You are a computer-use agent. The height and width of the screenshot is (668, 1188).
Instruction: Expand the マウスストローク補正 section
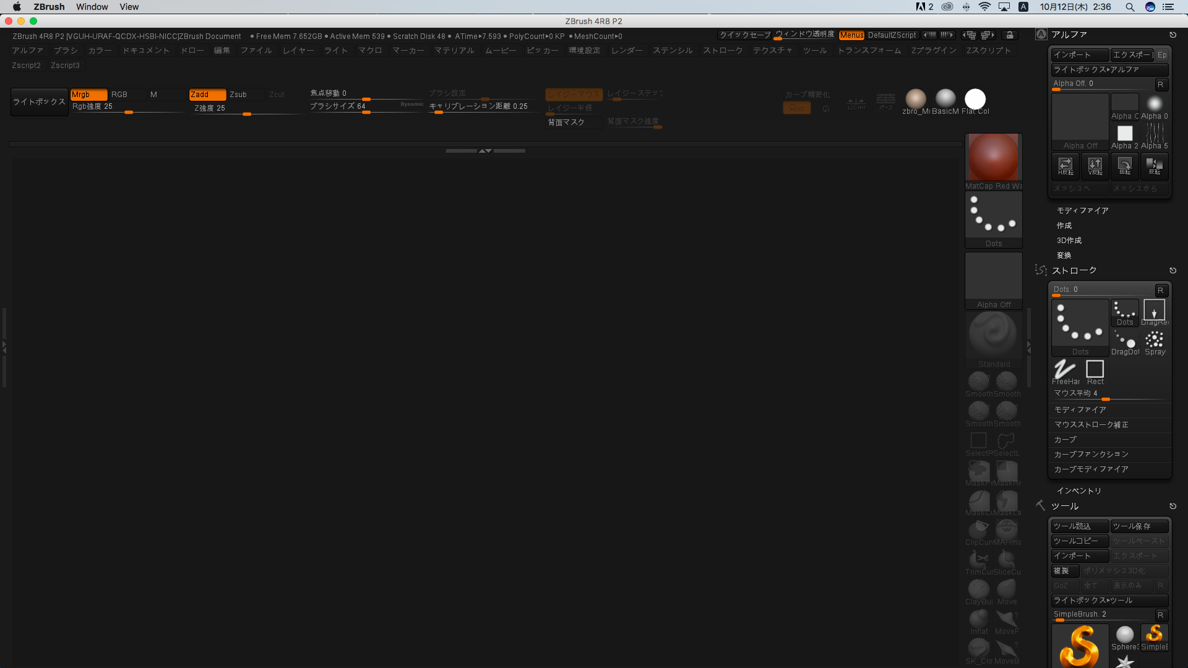point(1091,425)
